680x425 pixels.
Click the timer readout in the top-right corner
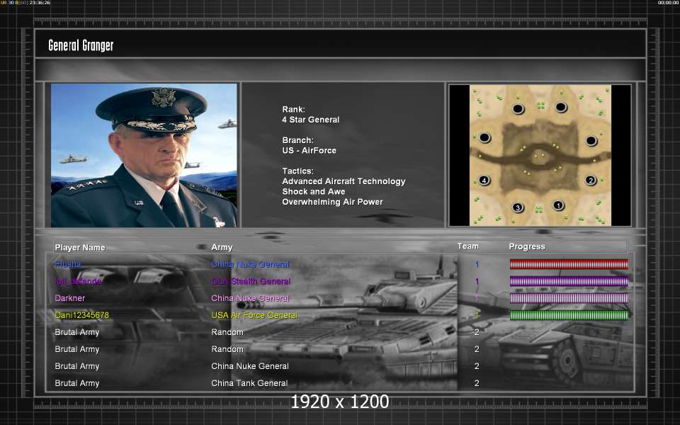coord(668,3)
